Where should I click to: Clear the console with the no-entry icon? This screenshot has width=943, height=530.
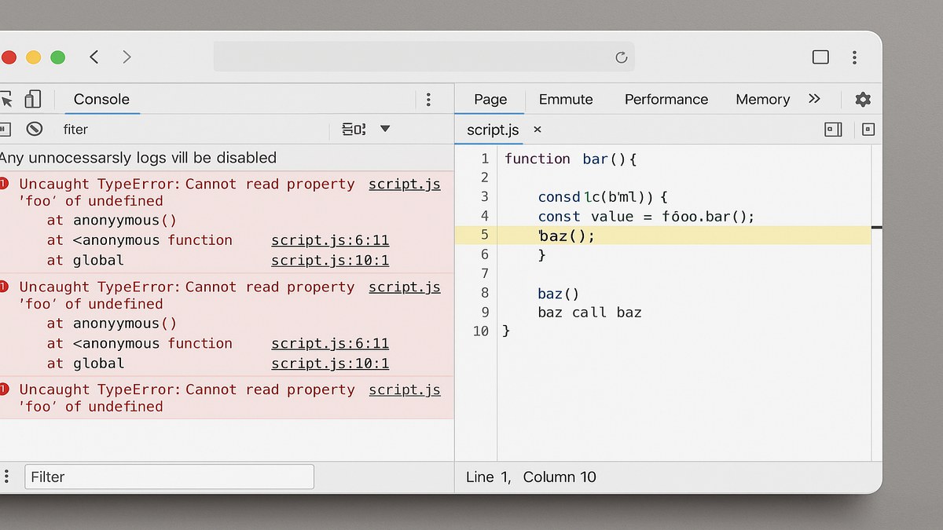pyautogui.click(x=35, y=129)
